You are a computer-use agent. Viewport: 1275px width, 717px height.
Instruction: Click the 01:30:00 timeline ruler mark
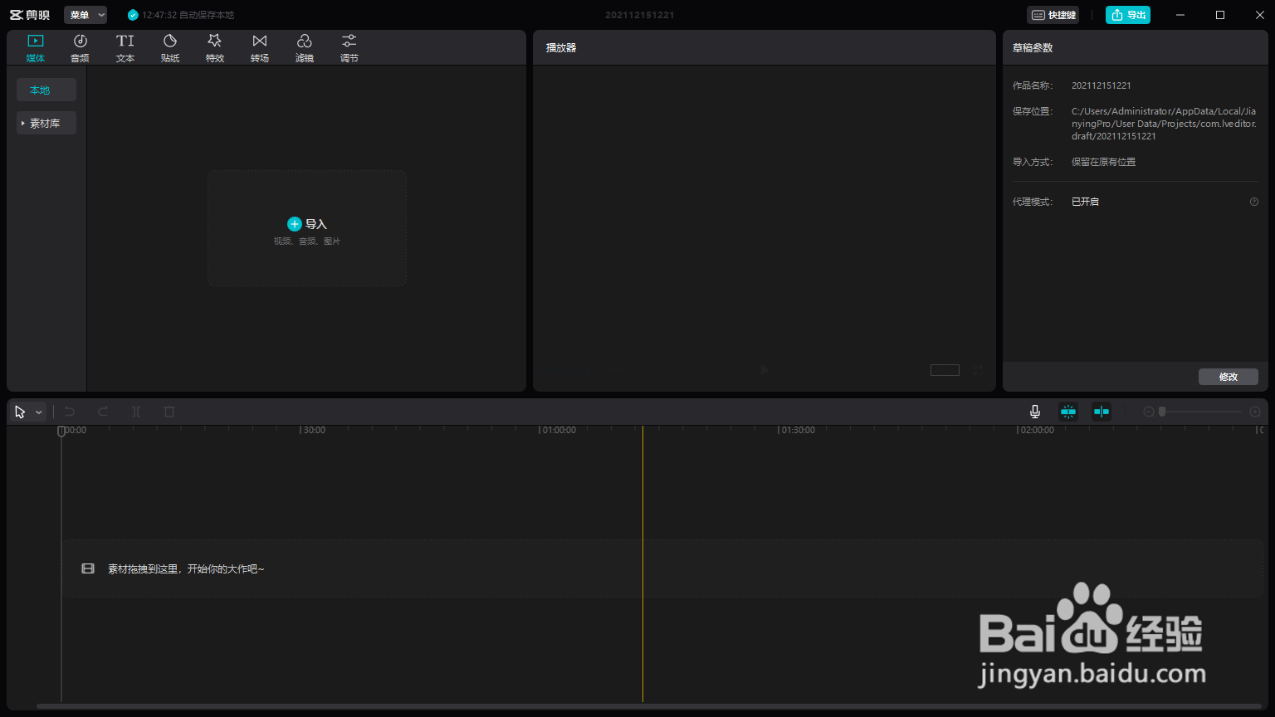pyautogui.click(x=798, y=430)
